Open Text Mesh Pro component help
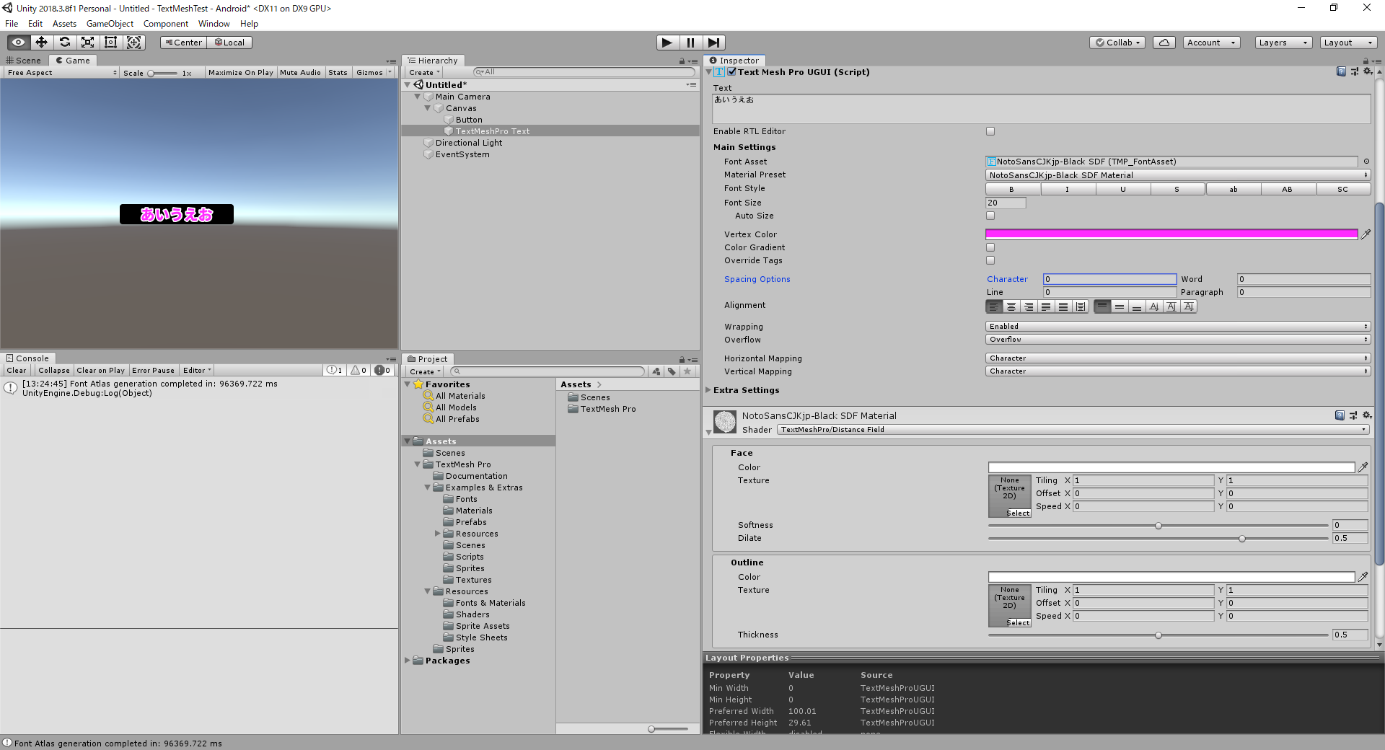The image size is (1385, 750). coord(1341,71)
